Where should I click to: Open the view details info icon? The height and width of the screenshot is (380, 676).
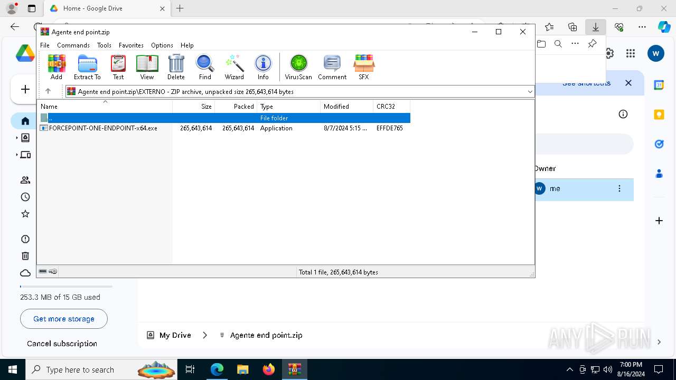click(x=623, y=114)
